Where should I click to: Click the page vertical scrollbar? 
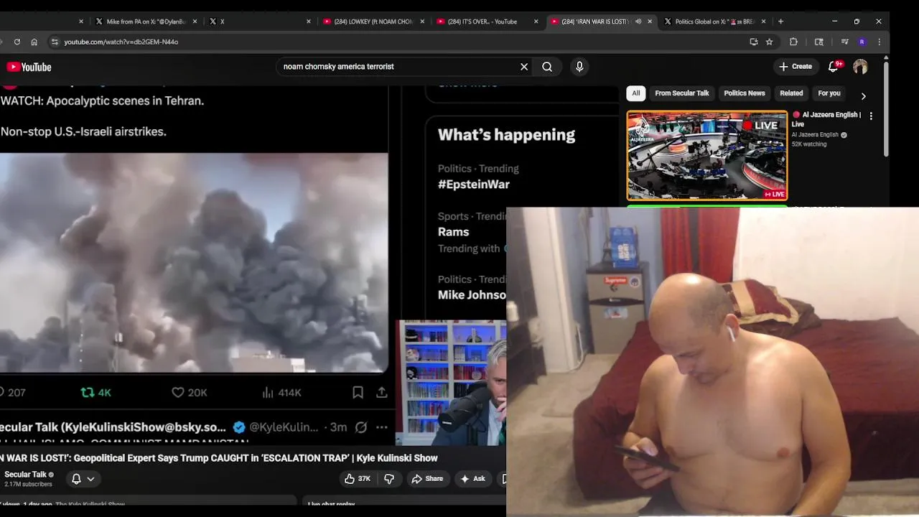(x=886, y=108)
